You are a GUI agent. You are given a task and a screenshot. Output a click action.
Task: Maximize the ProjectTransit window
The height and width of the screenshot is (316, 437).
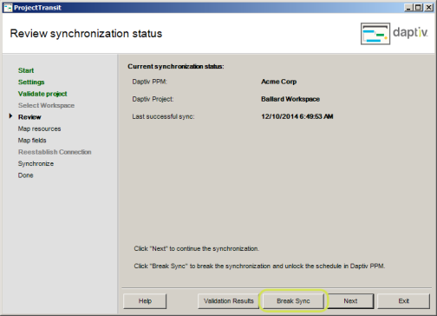coord(418,8)
